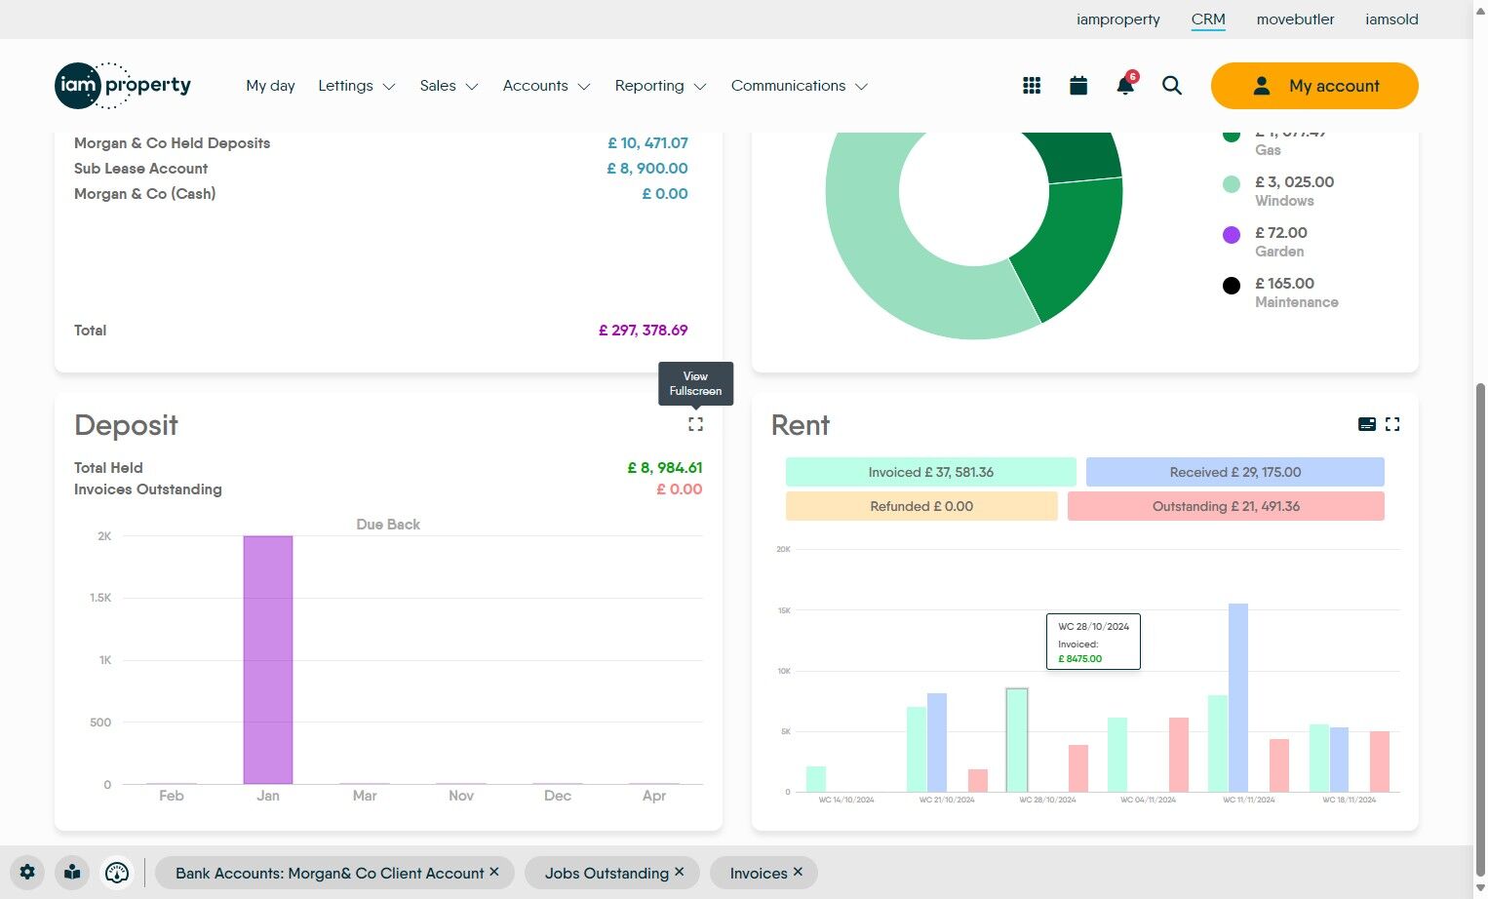View Rent chart in fullscreen
Screen dimensions: 1488x899
coord(1392,424)
